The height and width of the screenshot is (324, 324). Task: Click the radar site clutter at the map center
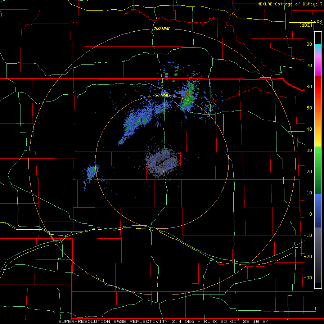tap(163, 162)
